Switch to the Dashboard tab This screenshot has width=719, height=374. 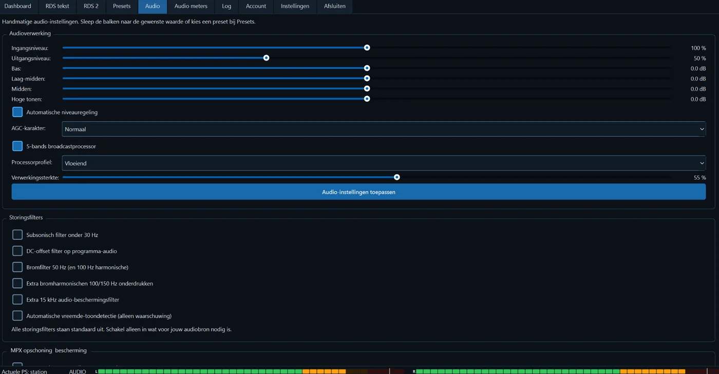[18, 6]
